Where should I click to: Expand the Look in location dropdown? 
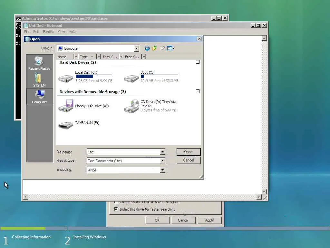[136, 48]
